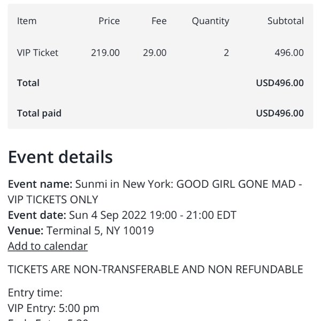Select the Fee column header
Image resolution: width=321 pixels, height=321 pixels.
(x=159, y=21)
